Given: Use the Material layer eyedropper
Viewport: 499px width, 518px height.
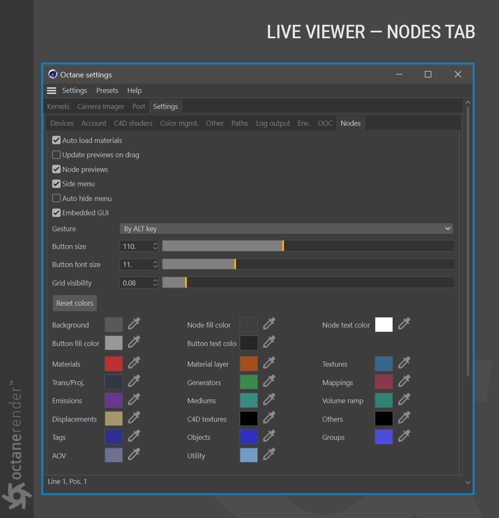Looking at the screenshot, I should tap(269, 363).
